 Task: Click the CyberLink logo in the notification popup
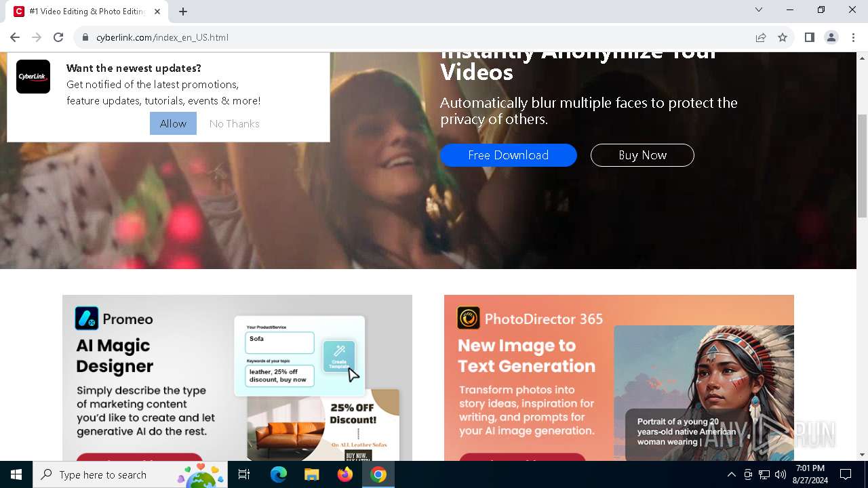pos(33,77)
